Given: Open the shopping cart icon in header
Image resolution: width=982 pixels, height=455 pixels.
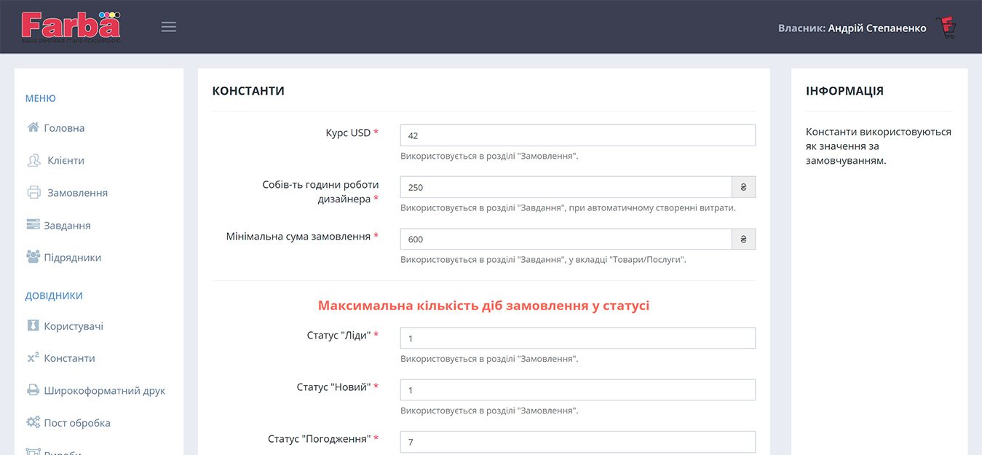Looking at the screenshot, I should point(946,28).
